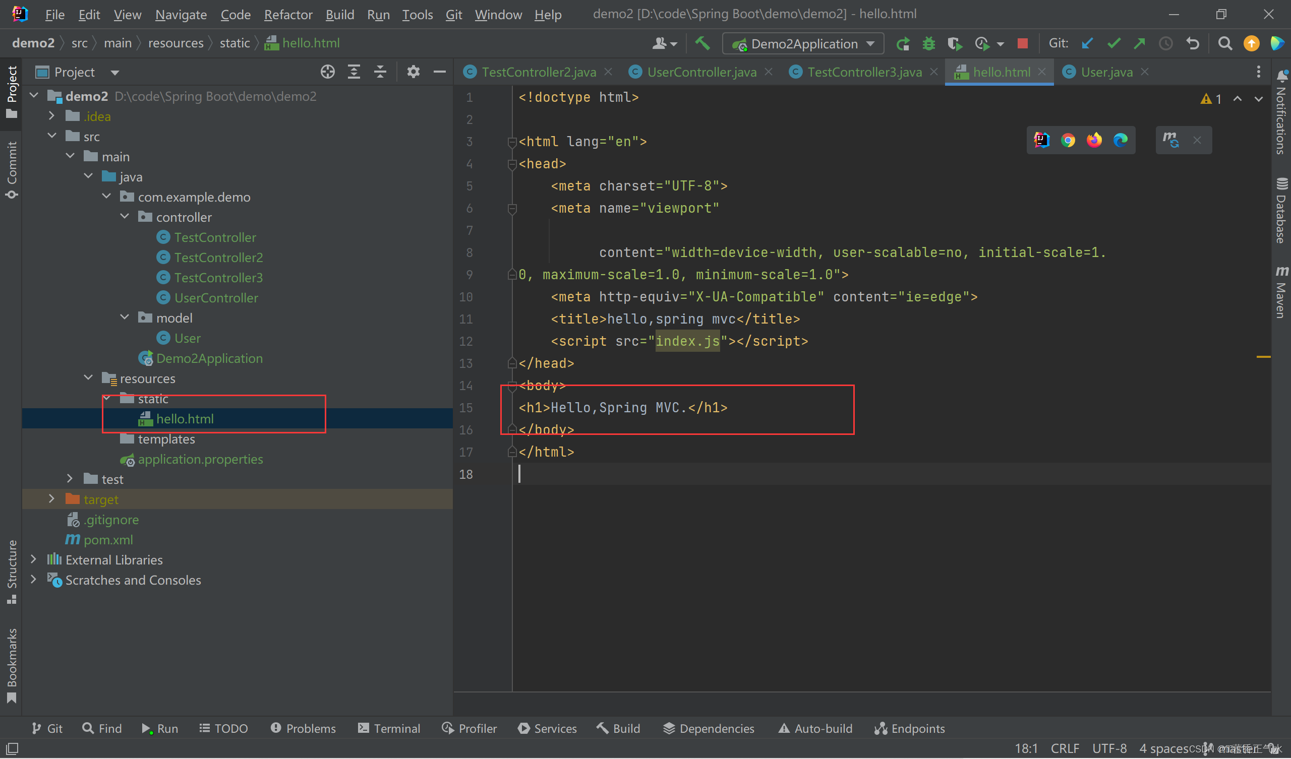This screenshot has width=1291, height=759.
Task: Toggle tool window bars corner icon
Action: pyautogui.click(x=12, y=748)
